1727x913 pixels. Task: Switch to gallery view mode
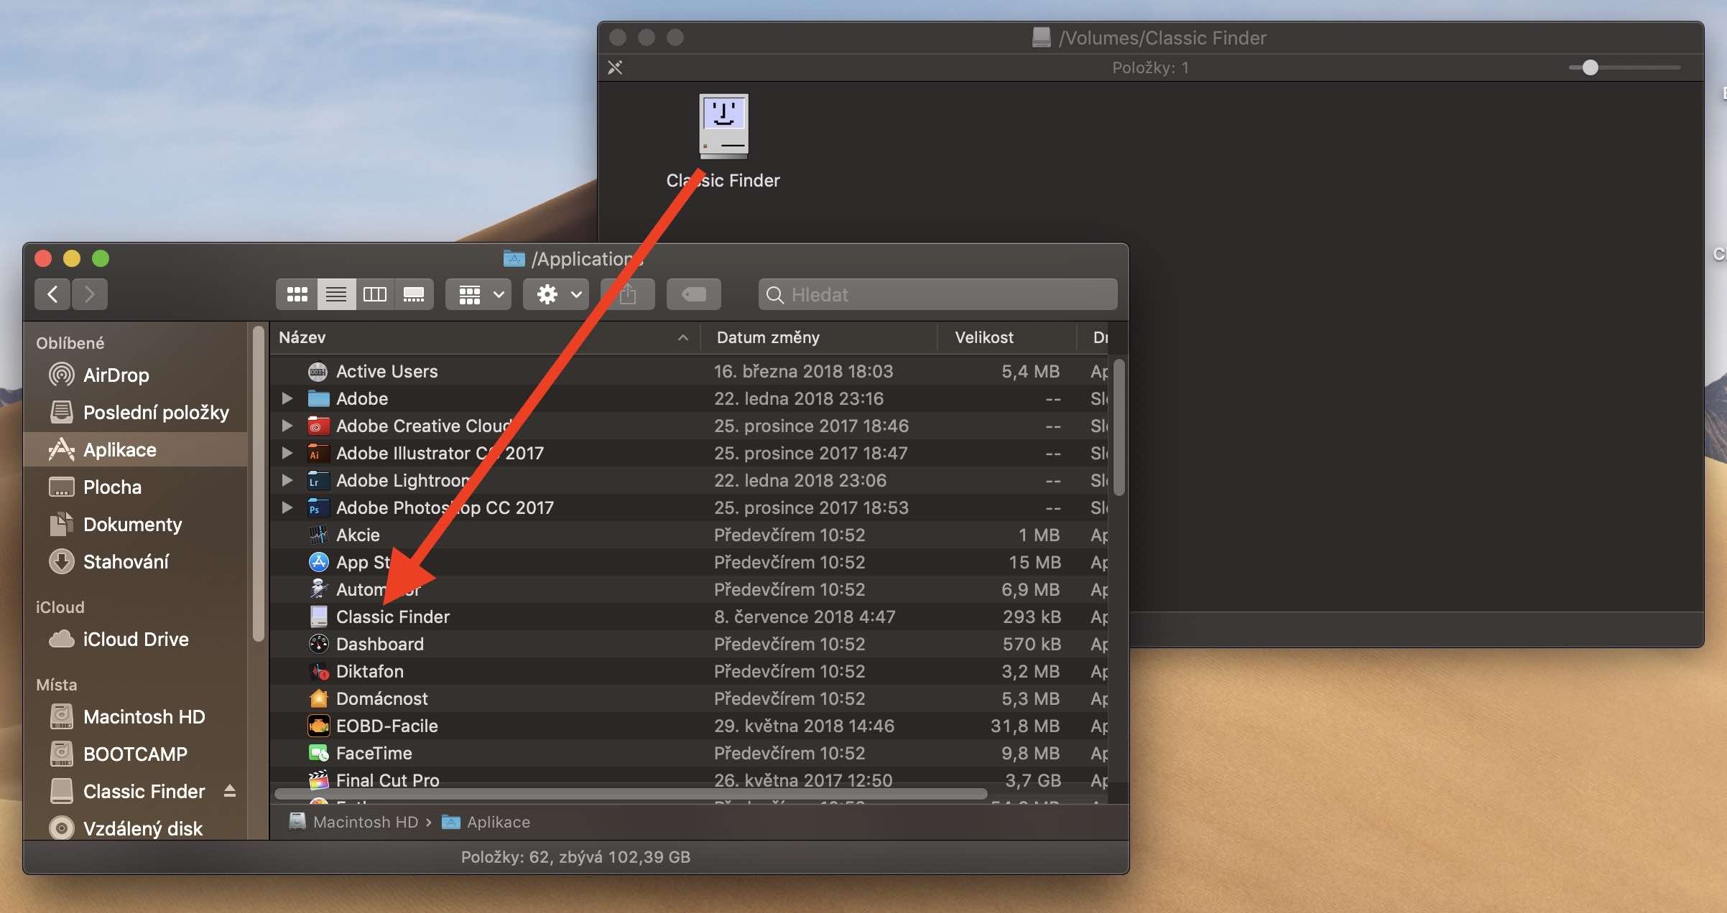[414, 294]
